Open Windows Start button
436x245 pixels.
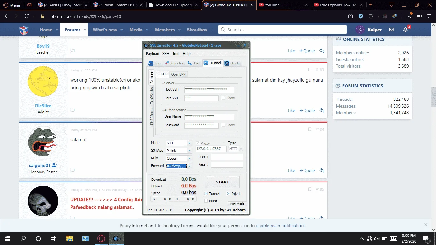[8, 239]
